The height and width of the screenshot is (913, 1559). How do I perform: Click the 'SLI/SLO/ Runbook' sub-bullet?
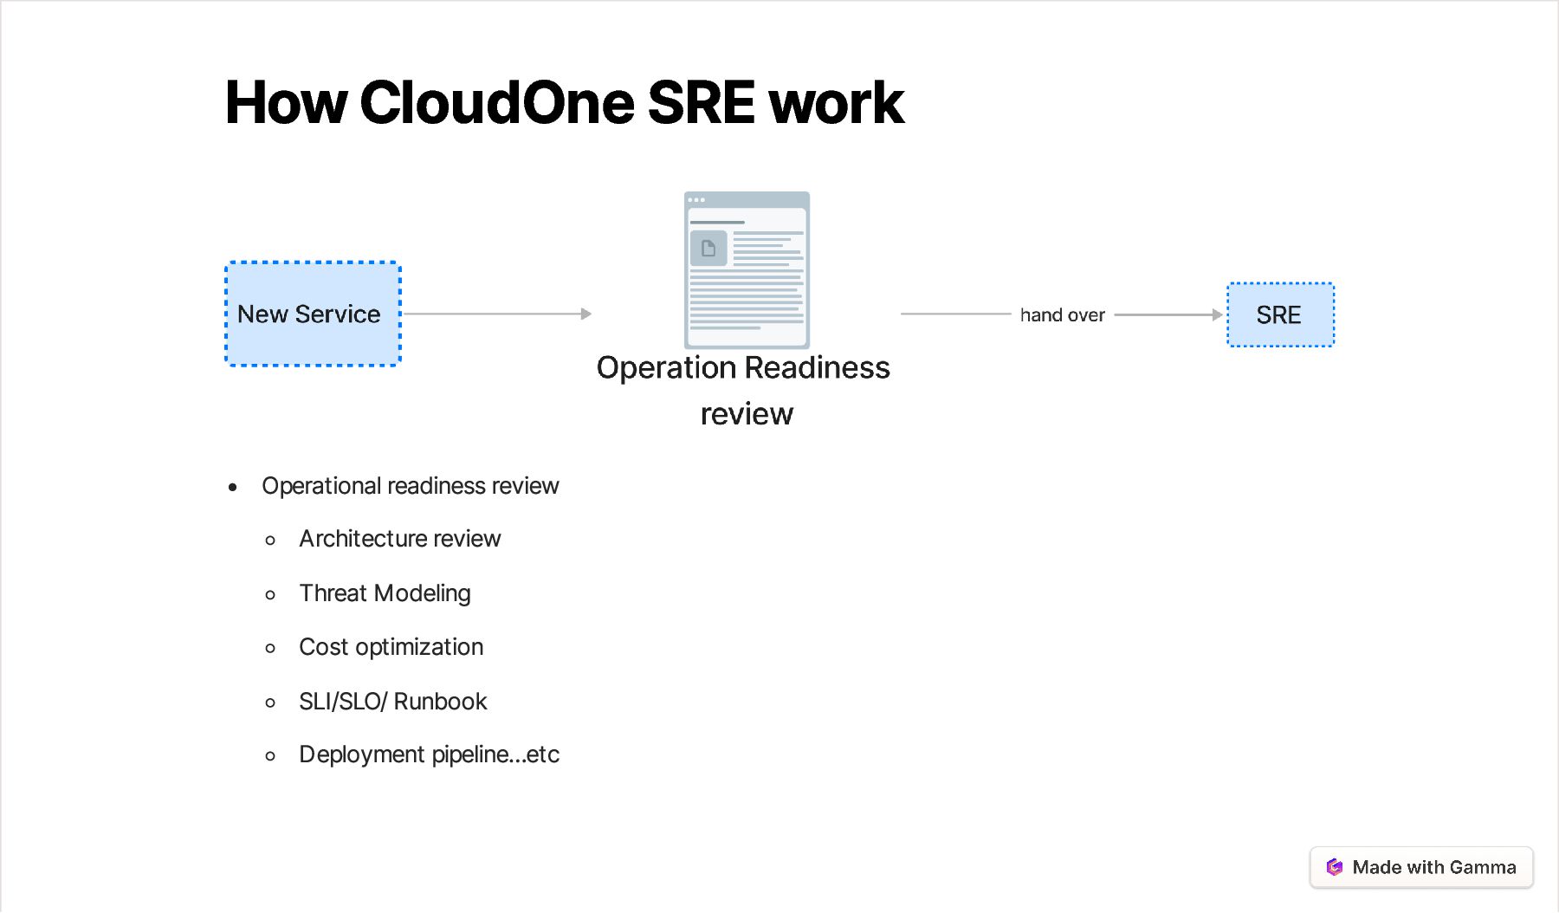[x=393, y=702]
